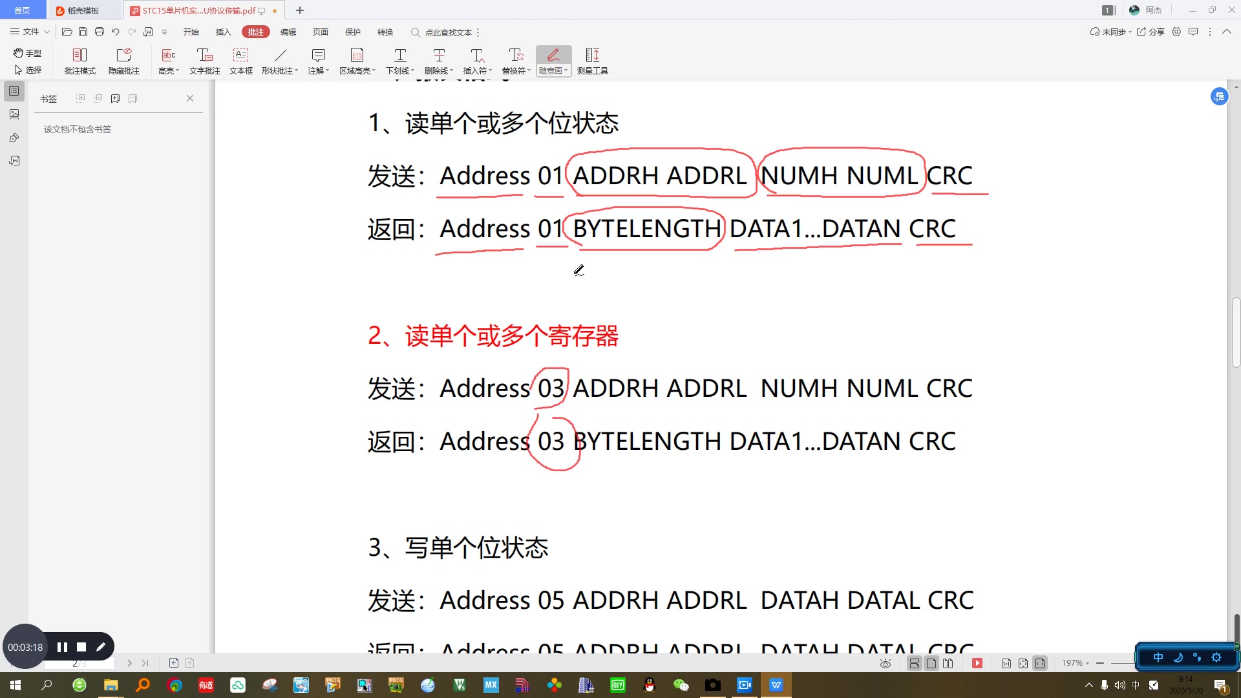This screenshot has height=698, width=1241.
Task: Insert a text box (文本框)
Action: click(x=240, y=60)
